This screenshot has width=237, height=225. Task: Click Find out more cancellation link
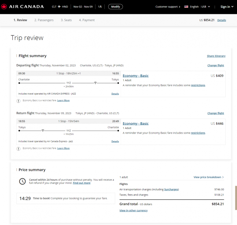click(82, 183)
